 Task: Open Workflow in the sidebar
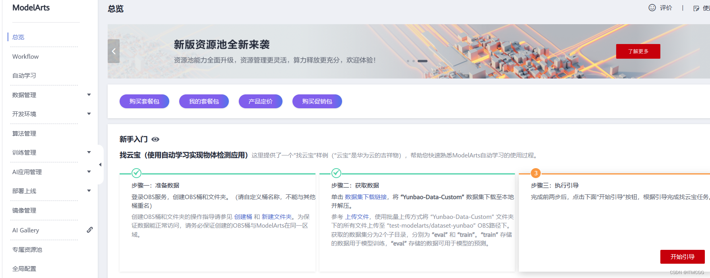[x=25, y=56]
